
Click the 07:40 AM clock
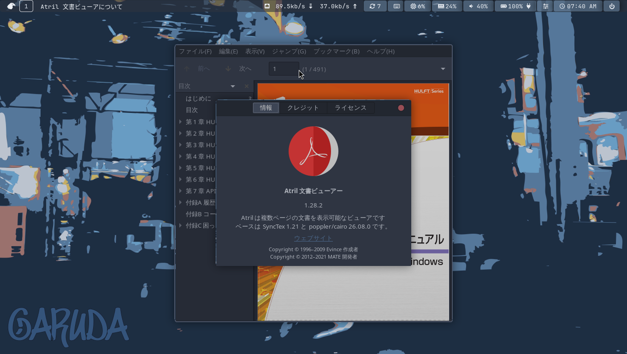tap(578, 6)
